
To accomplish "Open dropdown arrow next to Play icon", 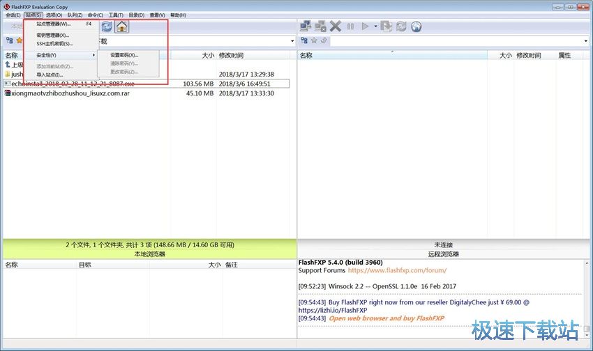I will [375, 26].
